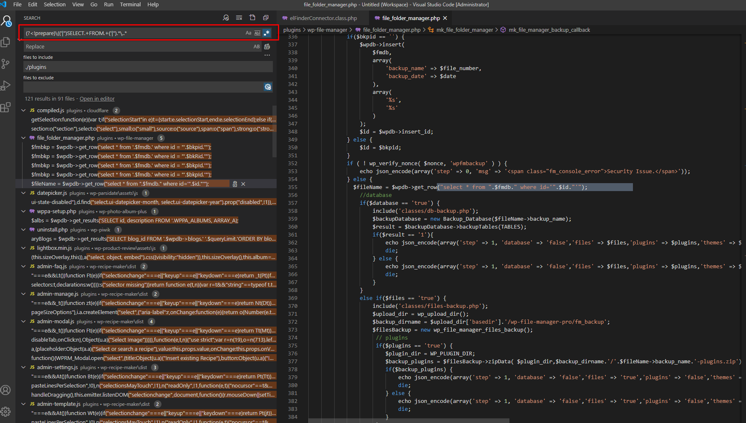
Task: Collapse wppa-setup.php results group
Action: click(24, 211)
